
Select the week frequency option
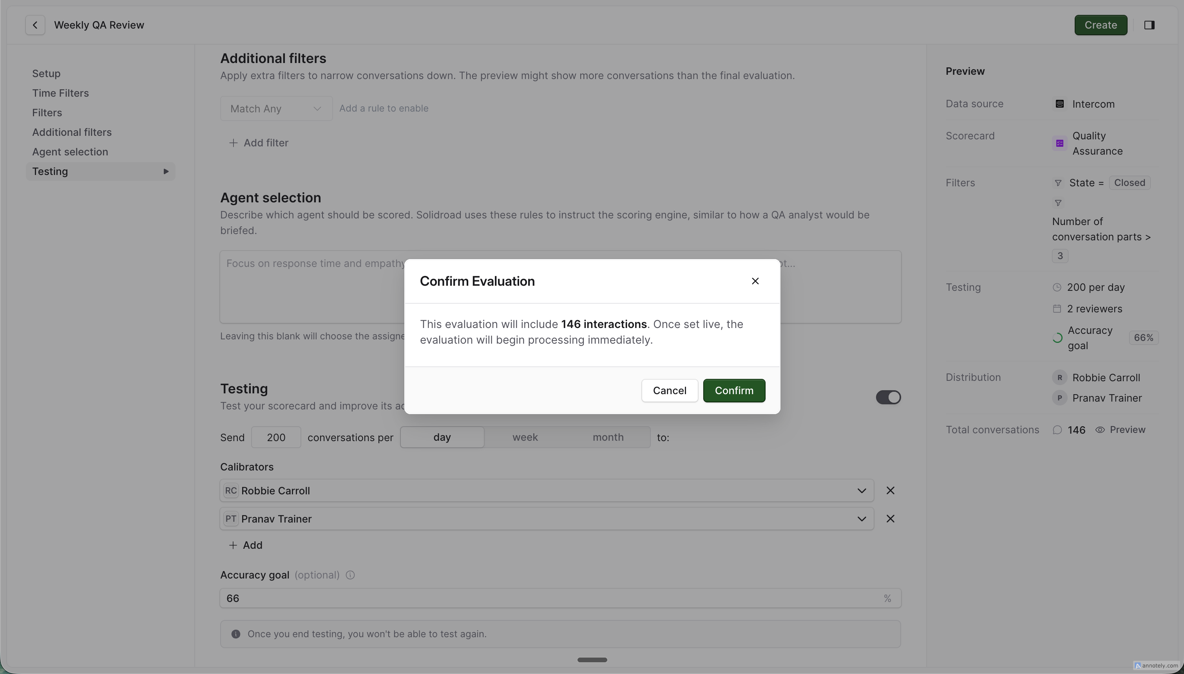[525, 437]
